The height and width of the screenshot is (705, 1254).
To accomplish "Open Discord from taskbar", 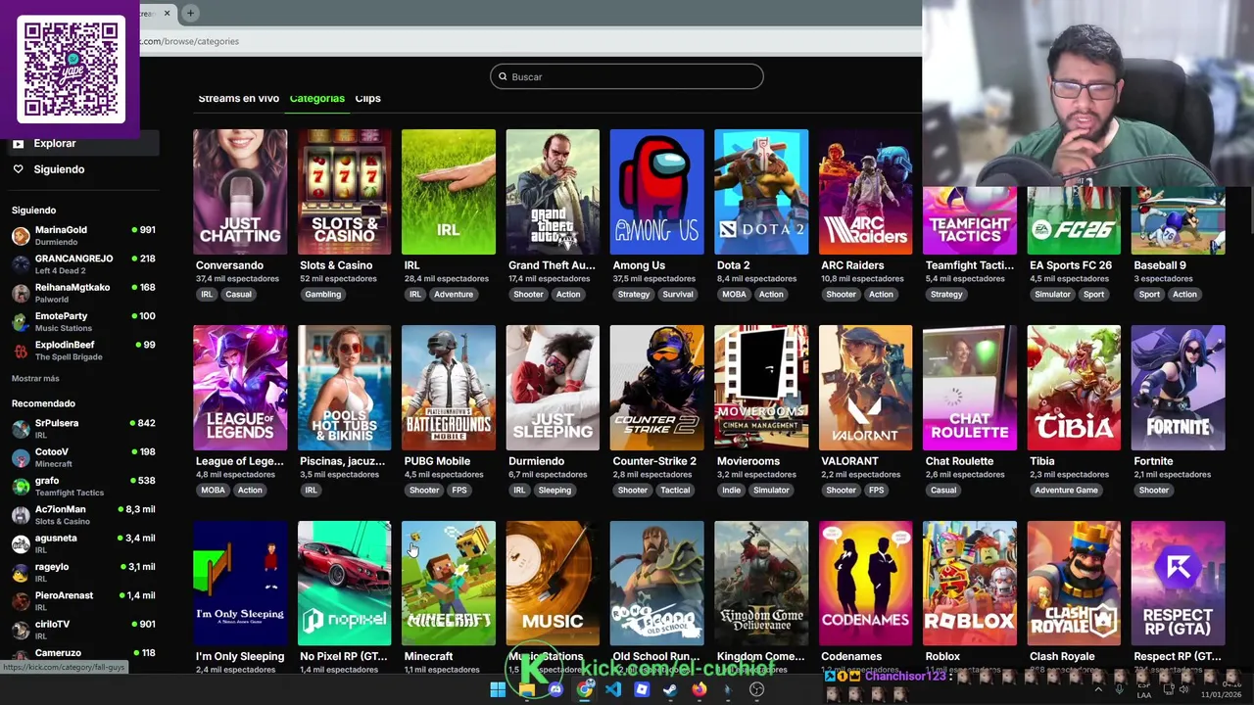I will [555, 689].
